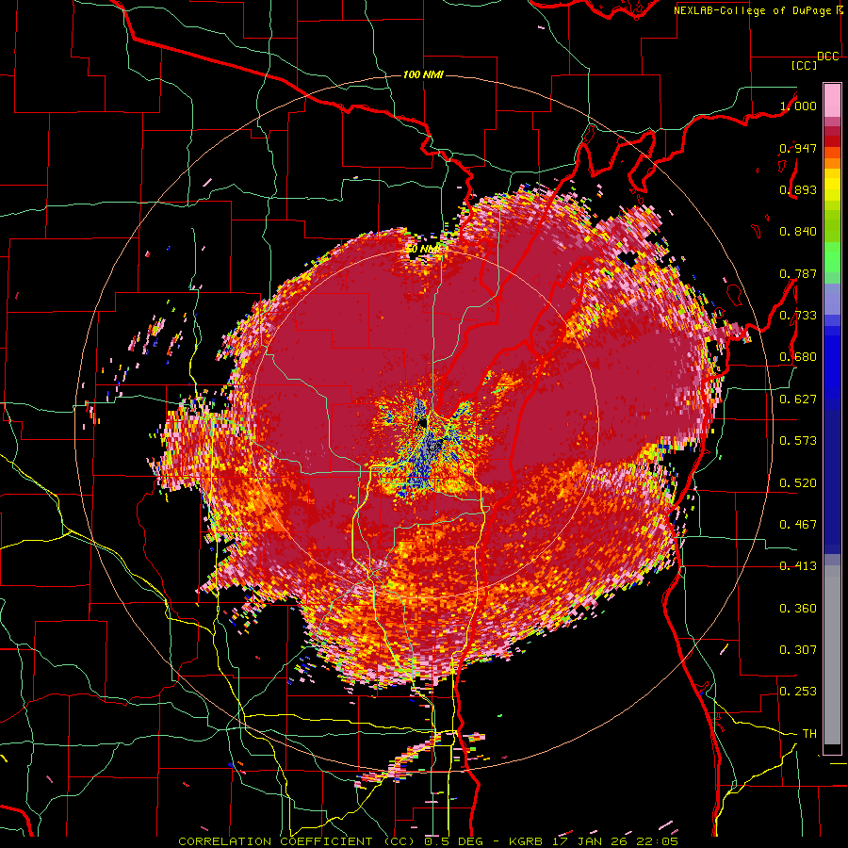Click the 0.627 legend value
848x848 pixels.
click(x=798, y=400)
